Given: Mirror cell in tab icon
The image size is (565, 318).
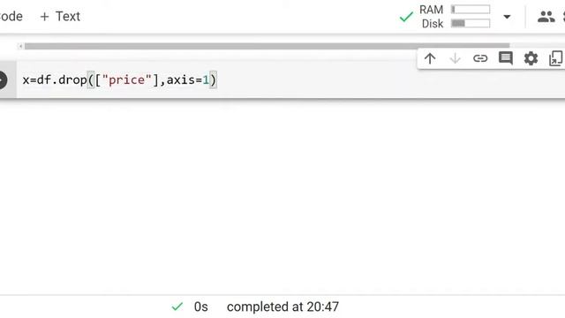Looking at the screenshot, I should 555,58.
